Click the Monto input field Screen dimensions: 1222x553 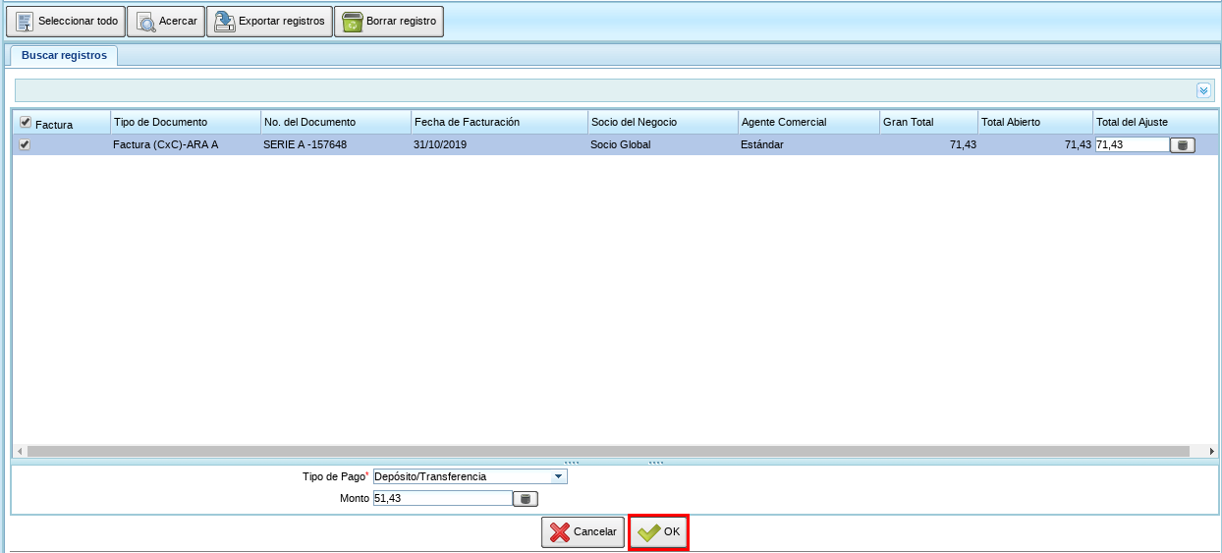(442, 498)
